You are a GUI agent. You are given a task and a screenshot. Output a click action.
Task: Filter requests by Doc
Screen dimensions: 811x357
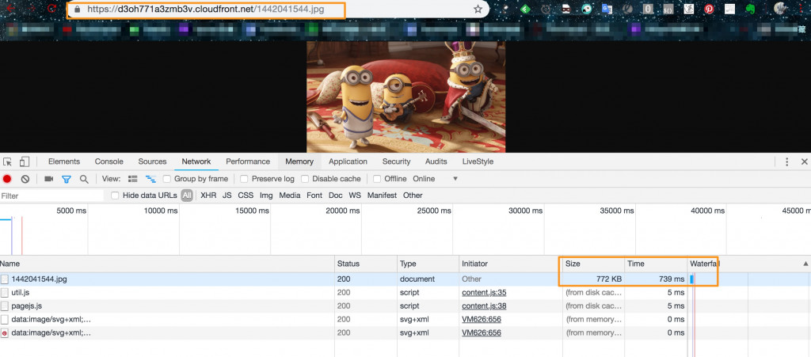tap(336, 196)
